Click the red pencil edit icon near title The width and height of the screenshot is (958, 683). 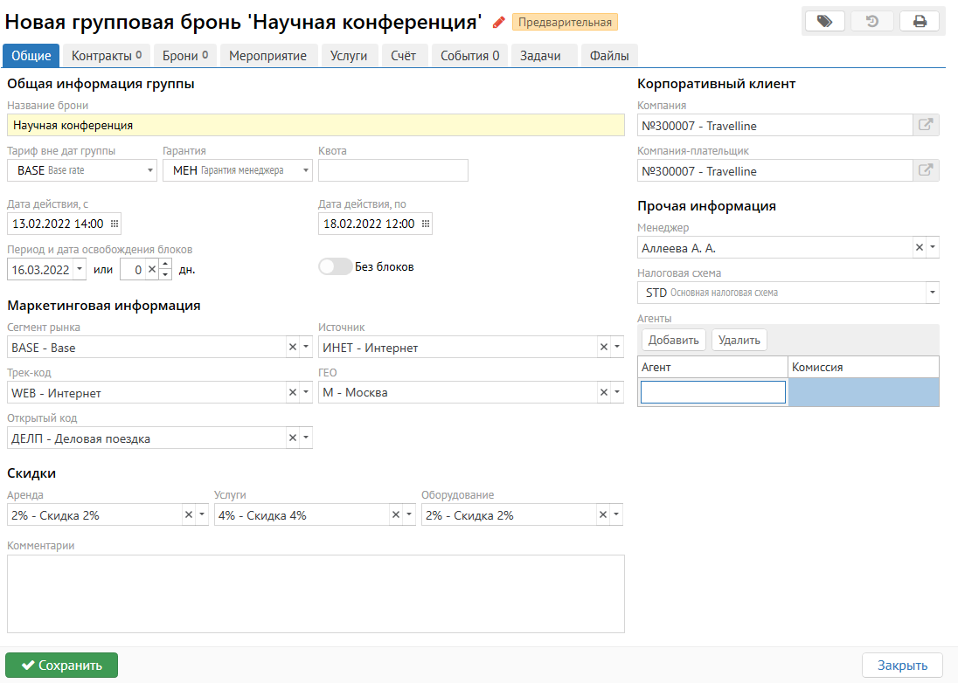499,22
